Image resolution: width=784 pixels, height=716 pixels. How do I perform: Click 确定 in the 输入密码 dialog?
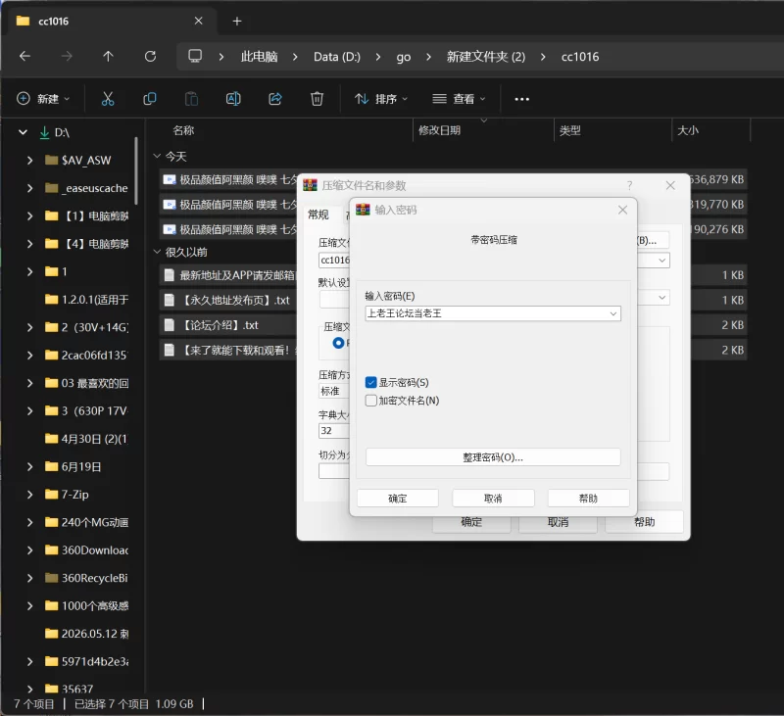click(398, 499)
